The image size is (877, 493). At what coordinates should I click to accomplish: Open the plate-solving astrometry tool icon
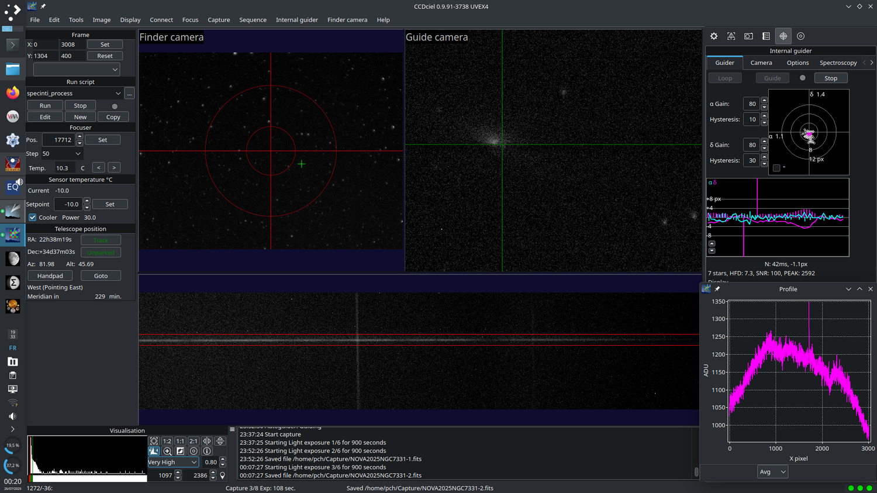(x=731, y=36)
